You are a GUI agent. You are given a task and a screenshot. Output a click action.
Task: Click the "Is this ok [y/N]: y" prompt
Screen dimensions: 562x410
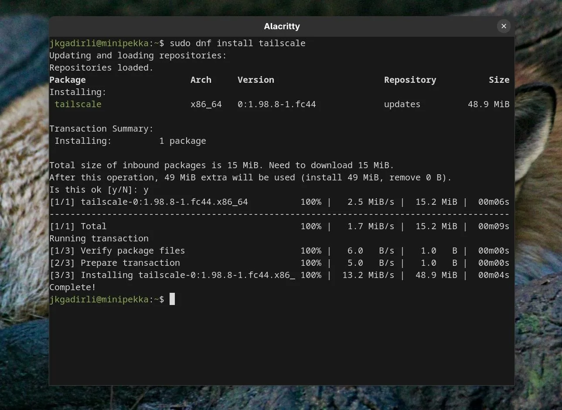click(99, 190)
